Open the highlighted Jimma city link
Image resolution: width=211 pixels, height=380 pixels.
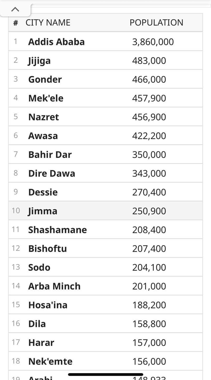click(43, 211)
